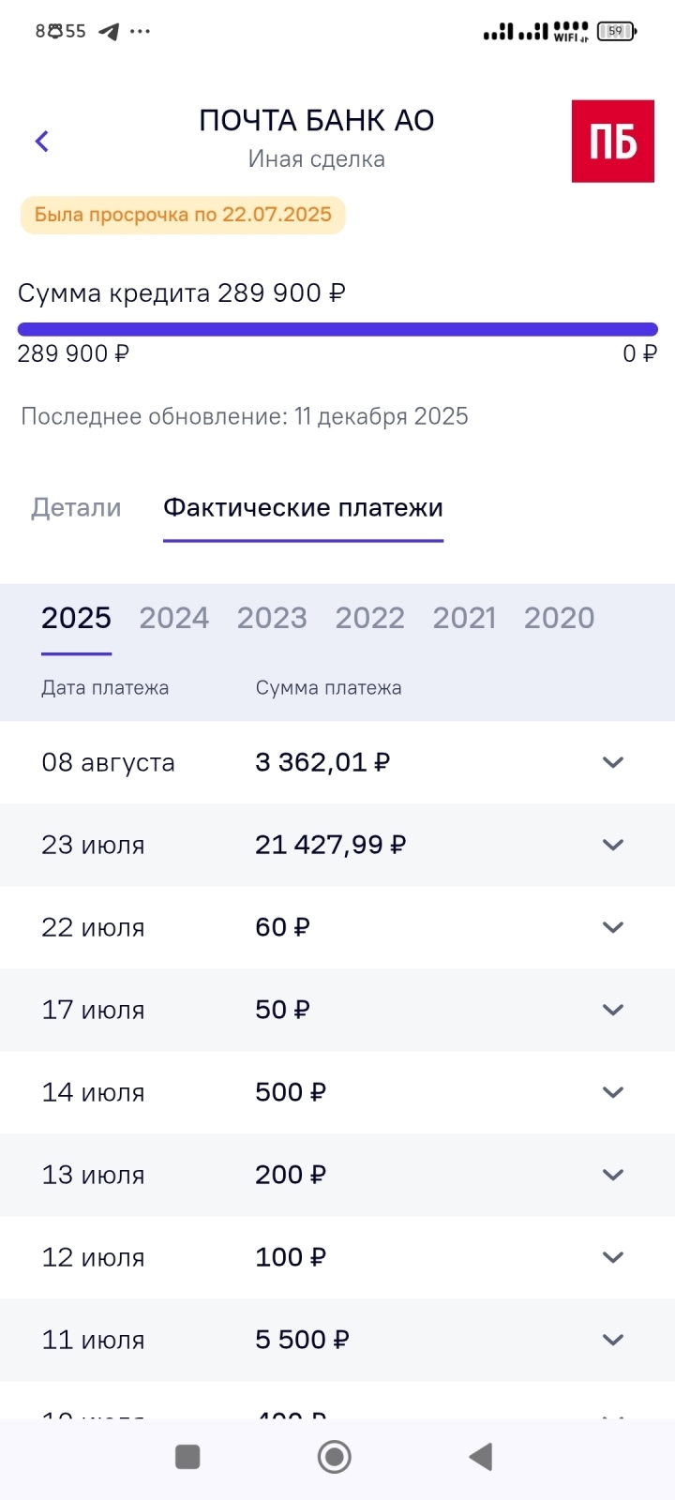
Task: Tap the back arrow icon
Action: pyautogui.click(x=42, y=142)
